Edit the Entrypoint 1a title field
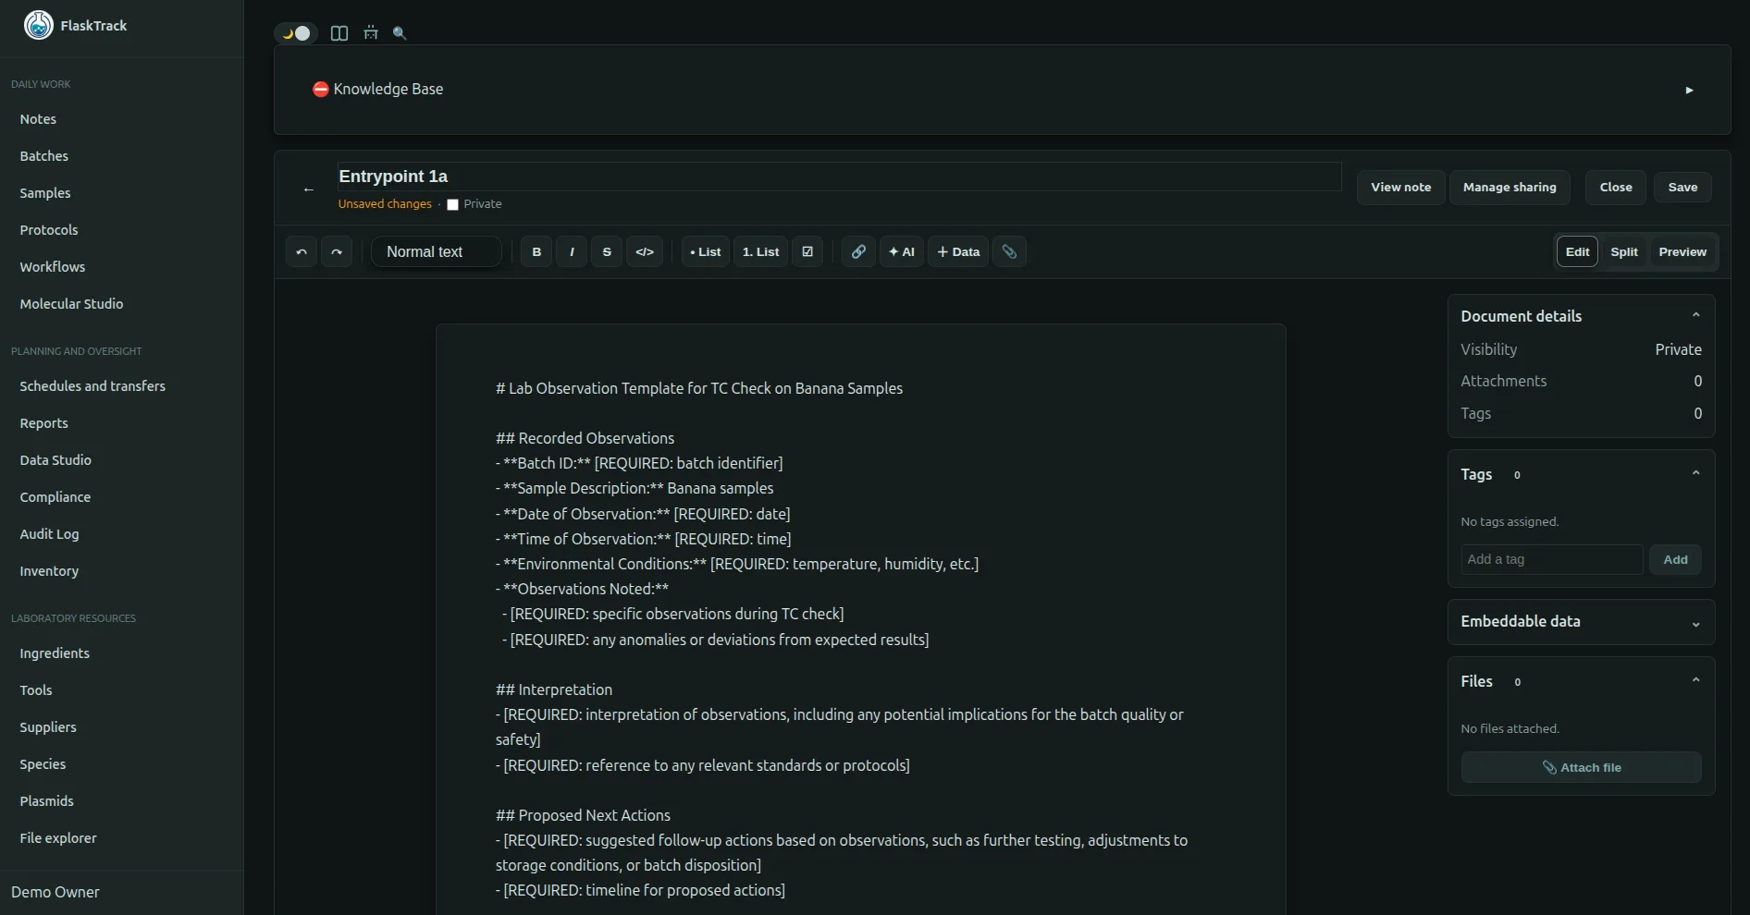 pos(839,177)
